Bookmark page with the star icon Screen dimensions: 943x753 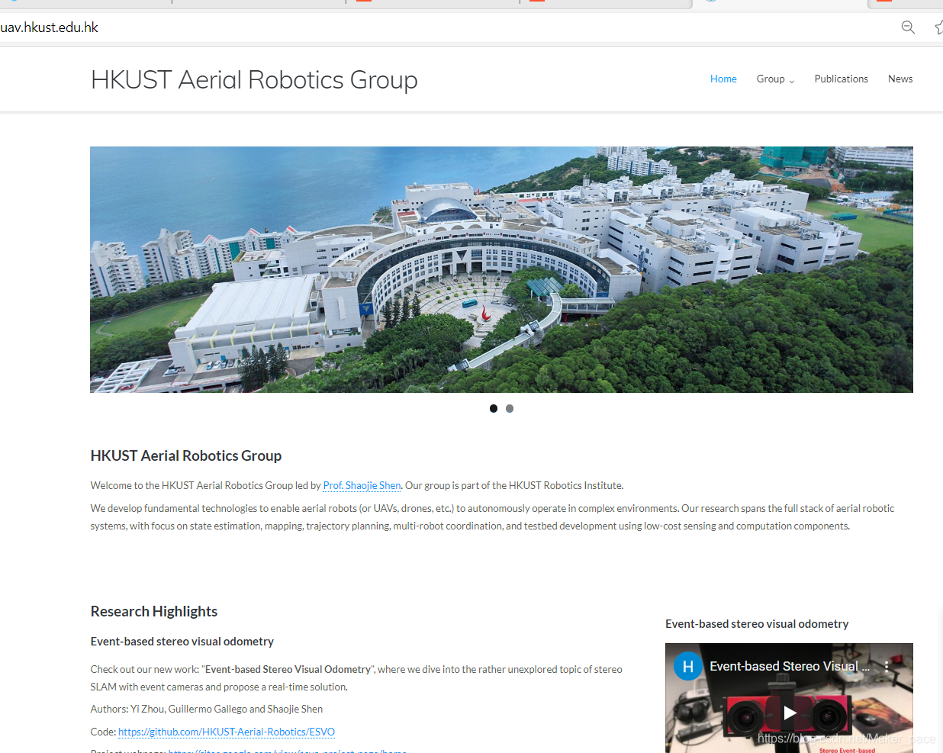(939, 27)
